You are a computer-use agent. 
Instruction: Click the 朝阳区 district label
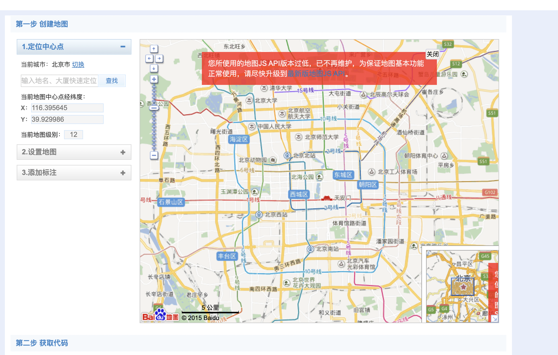[x=368, y=185]
